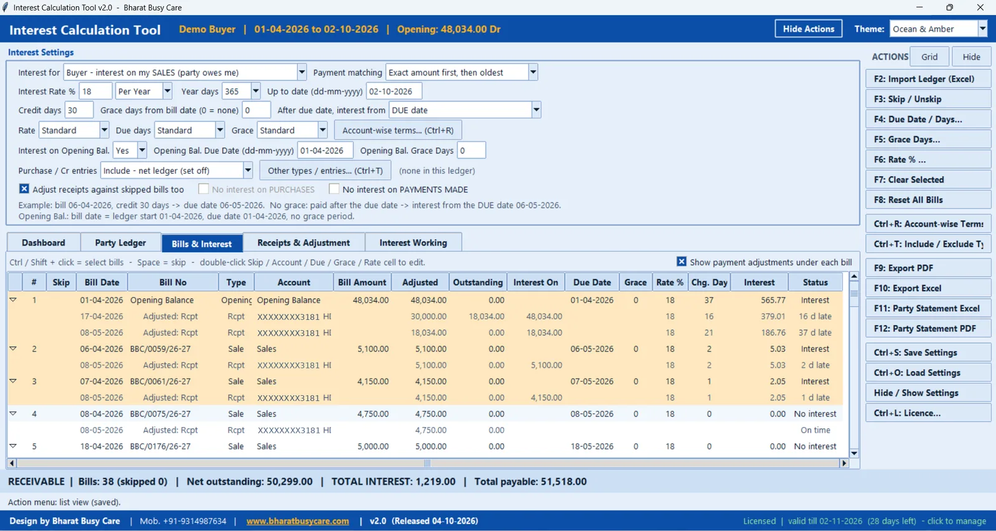Click the Interest Rate % input field

(96, 91)
